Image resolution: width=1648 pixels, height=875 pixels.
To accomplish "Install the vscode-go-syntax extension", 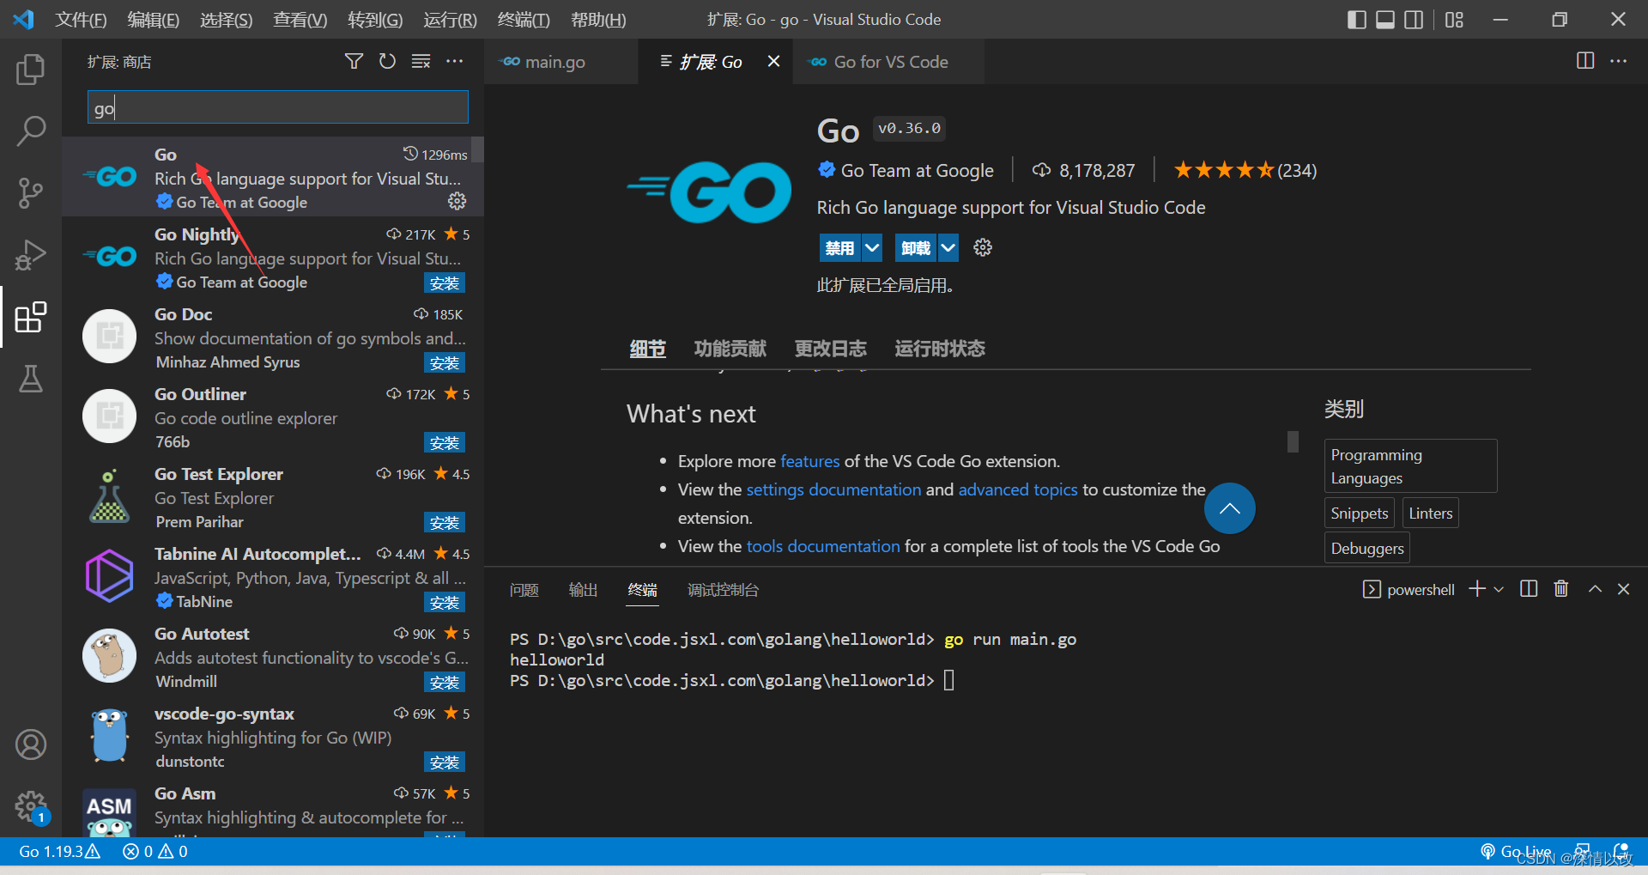I will (x=445, y=762).
